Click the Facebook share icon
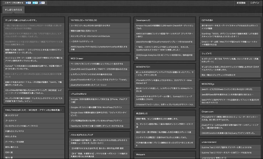263x159 pixels. pos(42,3)
